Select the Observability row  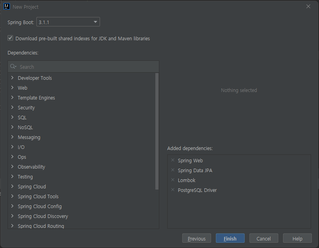81,167
